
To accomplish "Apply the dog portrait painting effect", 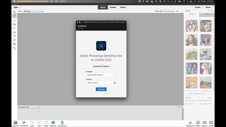I will (x=206, y=68).
